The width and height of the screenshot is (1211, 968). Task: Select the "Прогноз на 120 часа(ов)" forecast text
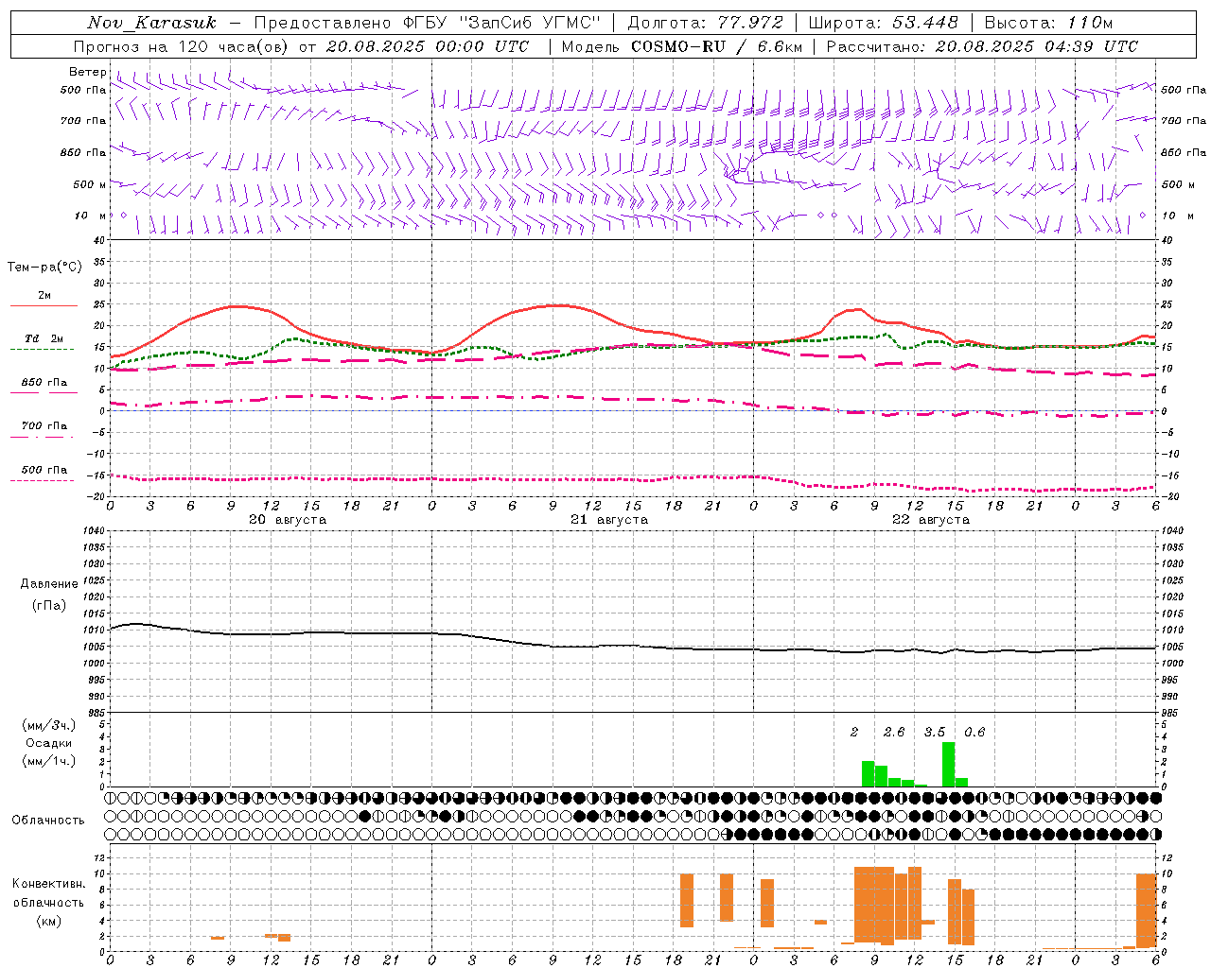point(182,46)
